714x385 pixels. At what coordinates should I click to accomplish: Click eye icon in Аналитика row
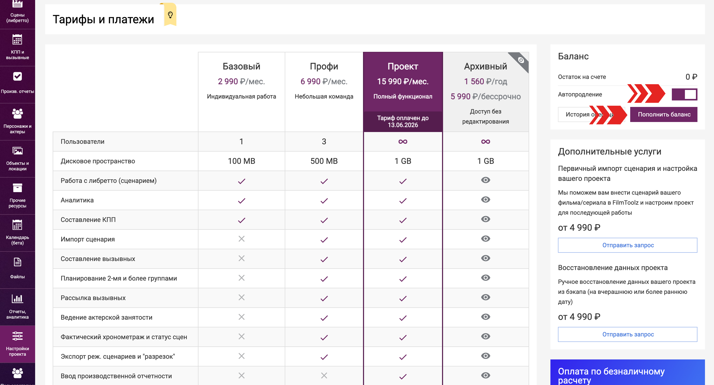(x=485, y=200)
